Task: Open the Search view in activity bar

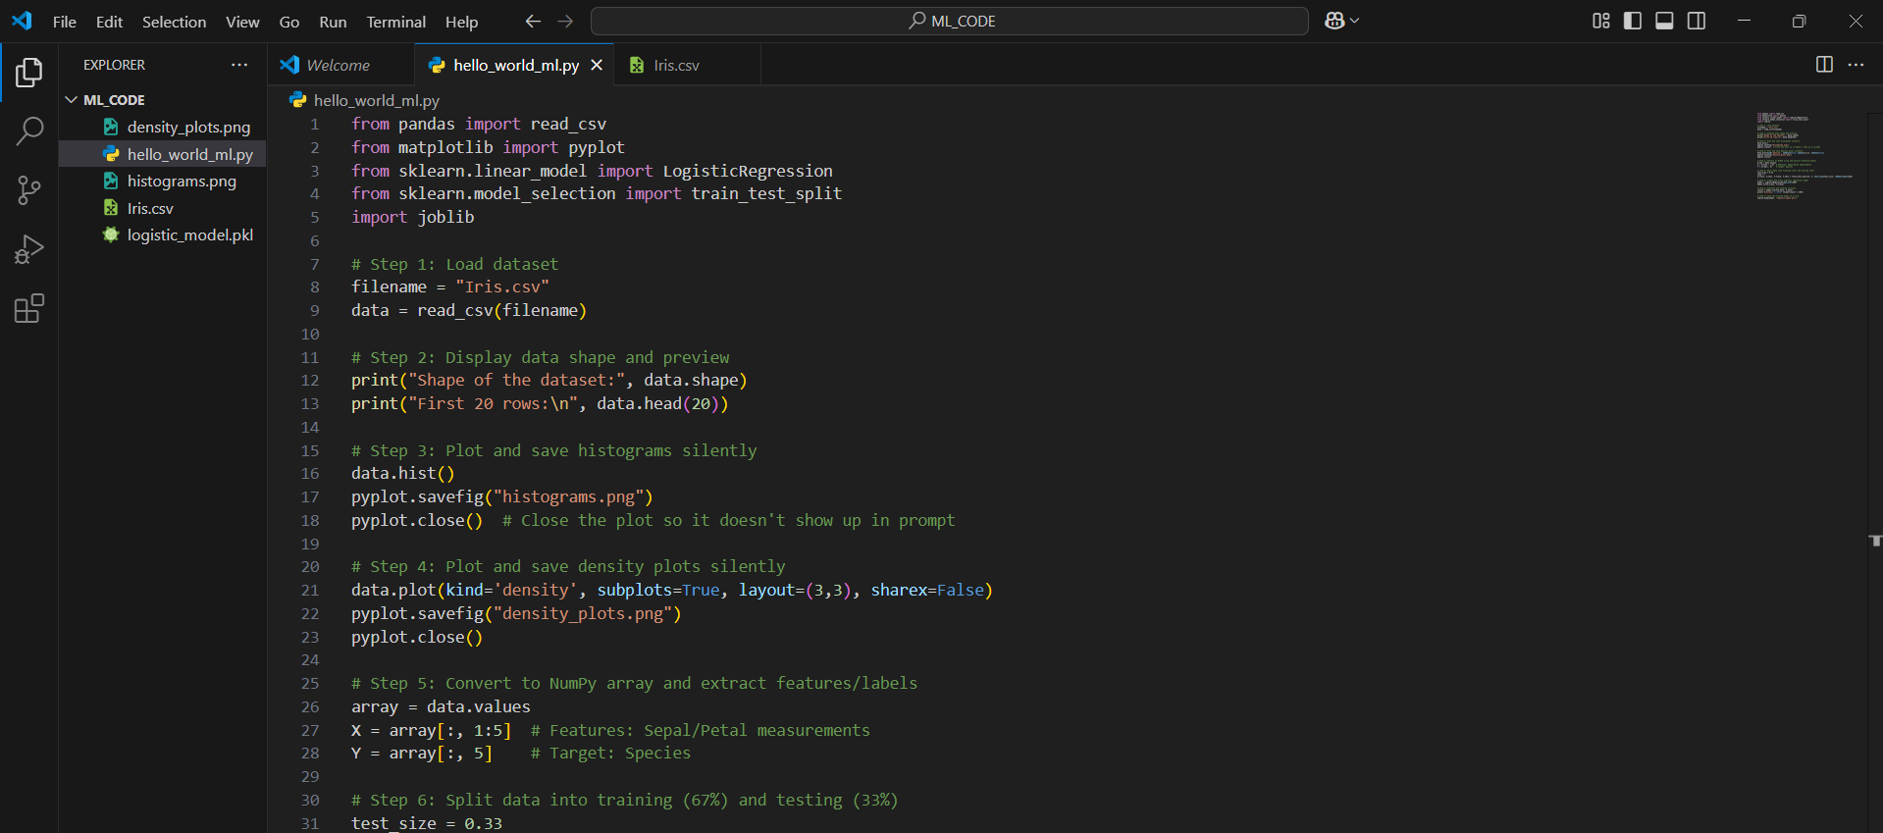Action: pyautogui.click(x=29, y=130)
